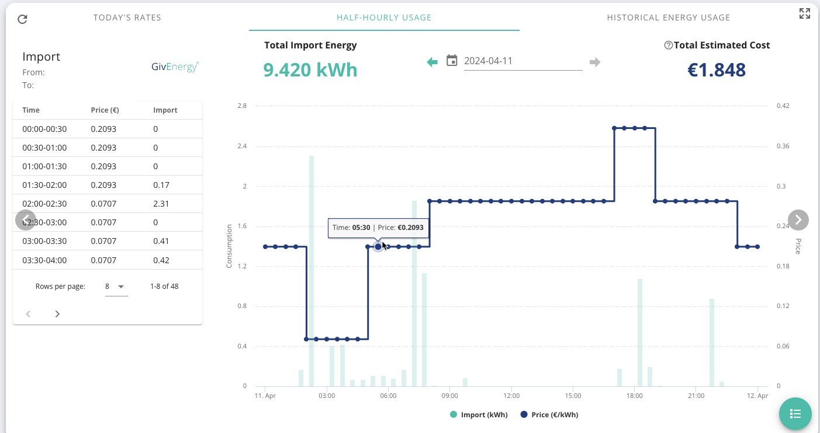The width and height of the screenshot is (820, 433).
Task: Click the grey next-day arrow
Action: [595, 62]
